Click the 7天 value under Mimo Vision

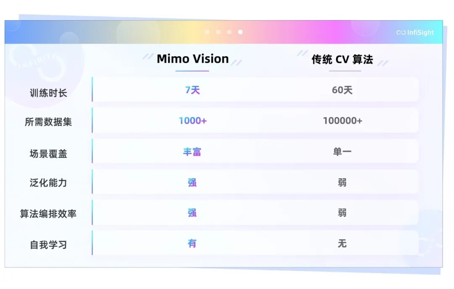tap(193, 90)
